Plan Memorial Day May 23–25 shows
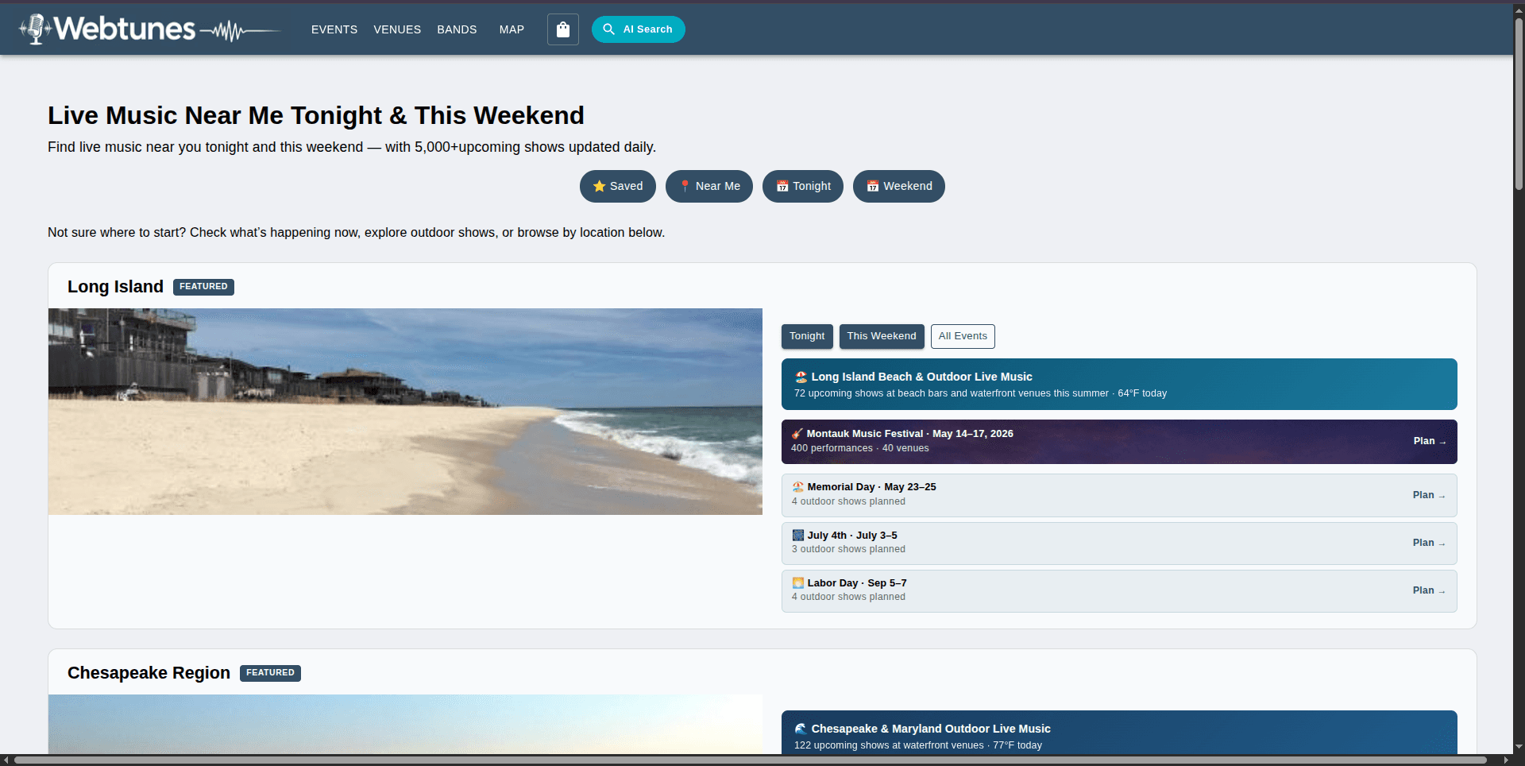This screenshot has width=1525, height=766. point(1428,495)
